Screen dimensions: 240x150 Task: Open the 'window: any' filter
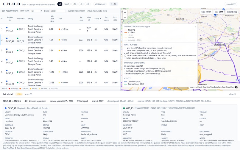point(100,4)
